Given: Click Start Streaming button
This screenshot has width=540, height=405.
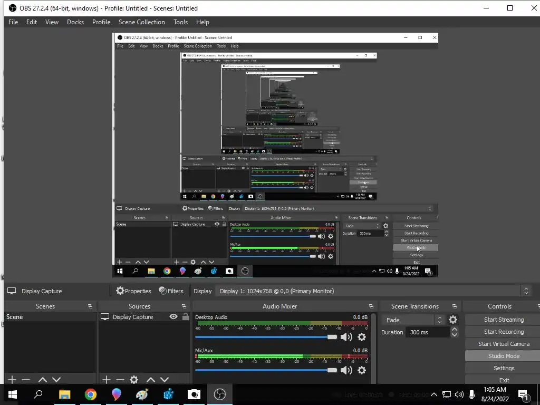Looking at the screenshot, I should [x=503, y=320].
